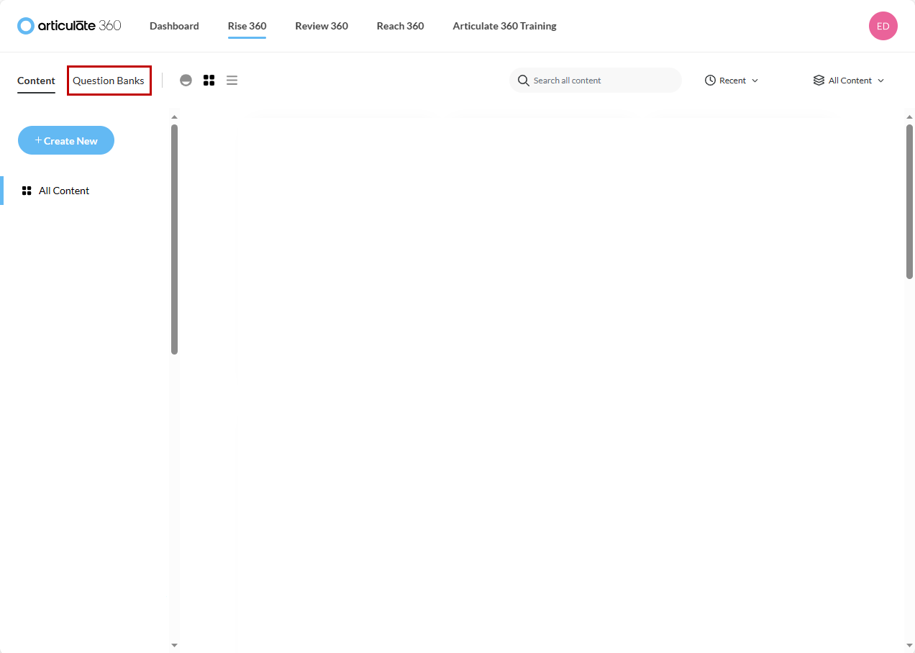Click the sidebar scrollbar thumb
This screenshot has width=915, height=653.
pyautogui.click(x=174, y=239)
